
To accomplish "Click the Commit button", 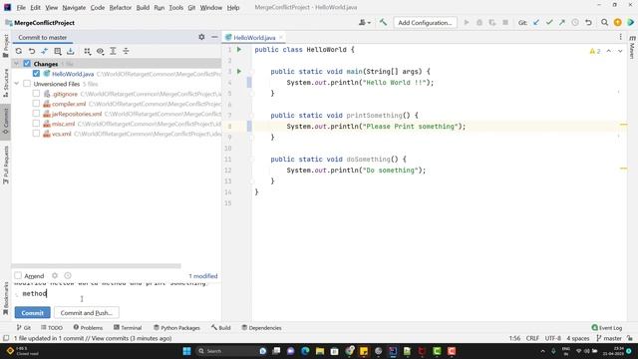I will coord(33,312).
